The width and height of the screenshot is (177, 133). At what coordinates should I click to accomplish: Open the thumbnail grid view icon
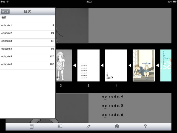[x=32, y=126]
